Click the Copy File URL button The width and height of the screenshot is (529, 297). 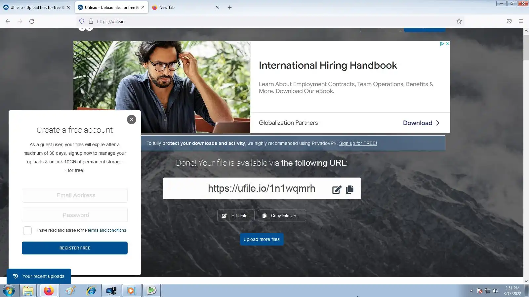coord(282,215)
